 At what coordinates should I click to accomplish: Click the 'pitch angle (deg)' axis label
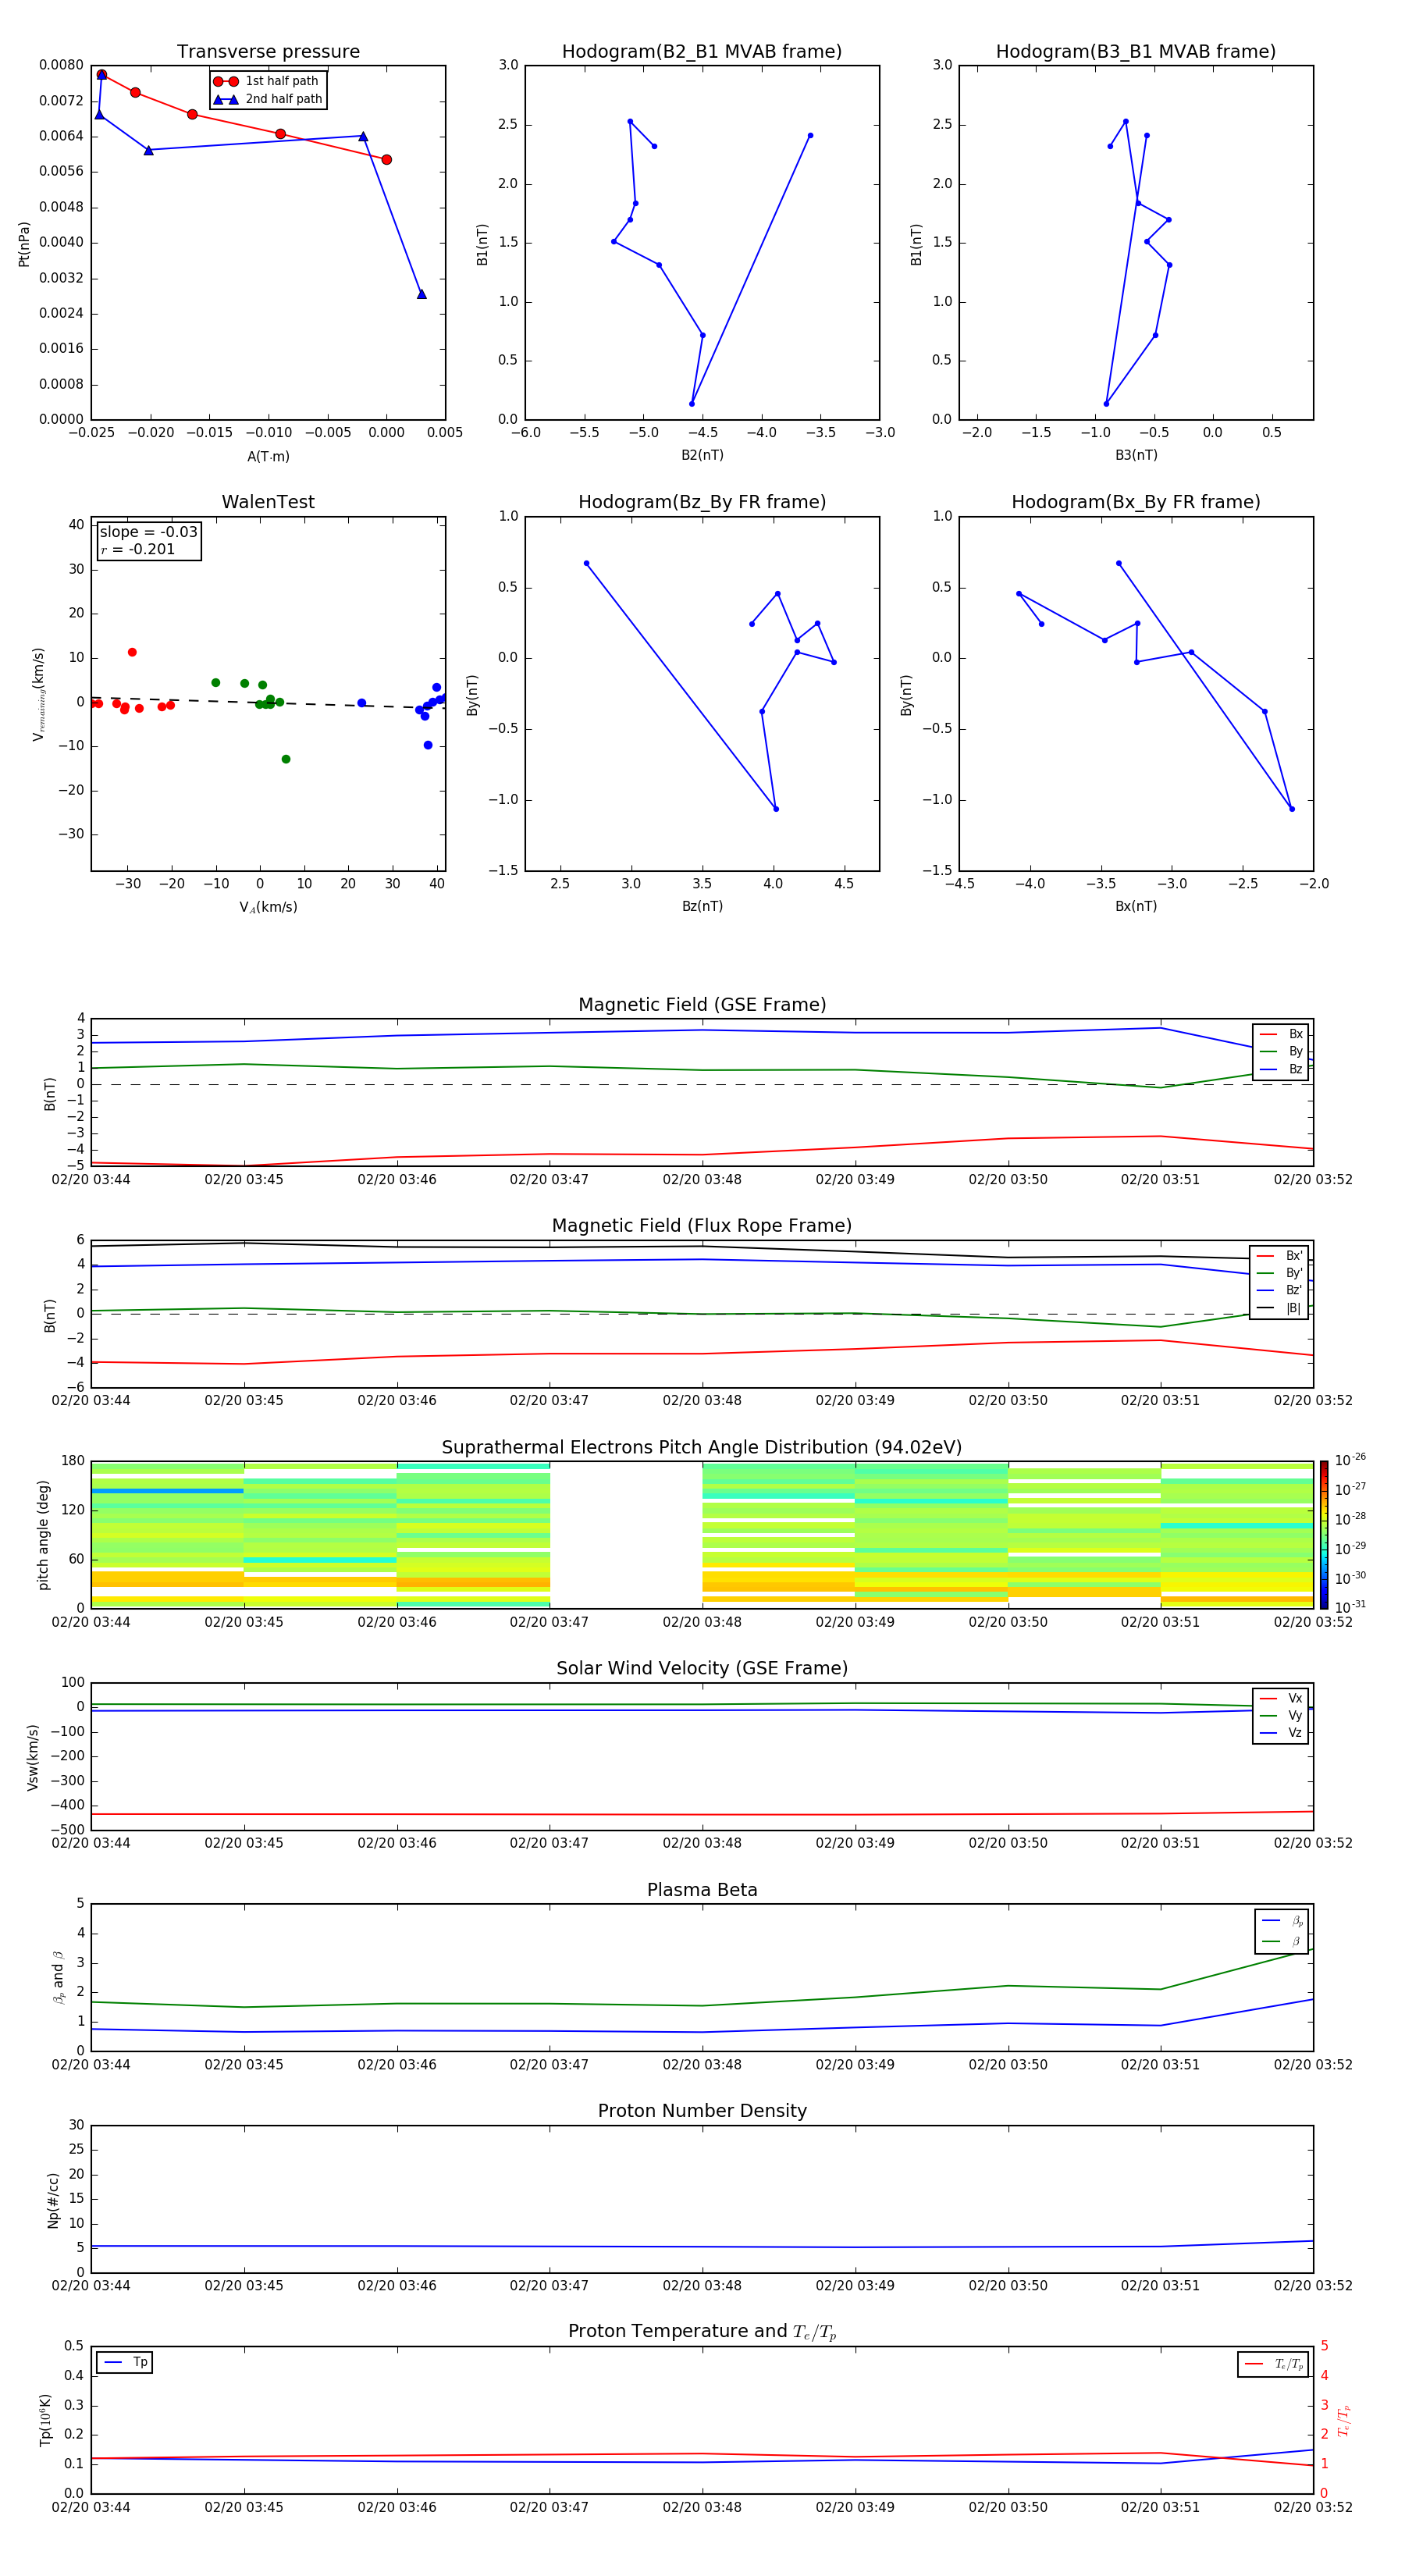[43, 1535]
